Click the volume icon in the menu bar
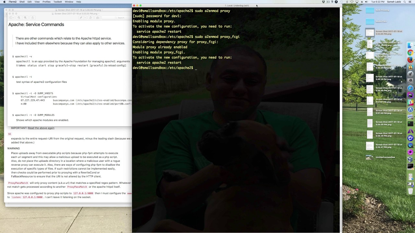Image resolution: width=415 pixels, height=233 pixels. 367,2
